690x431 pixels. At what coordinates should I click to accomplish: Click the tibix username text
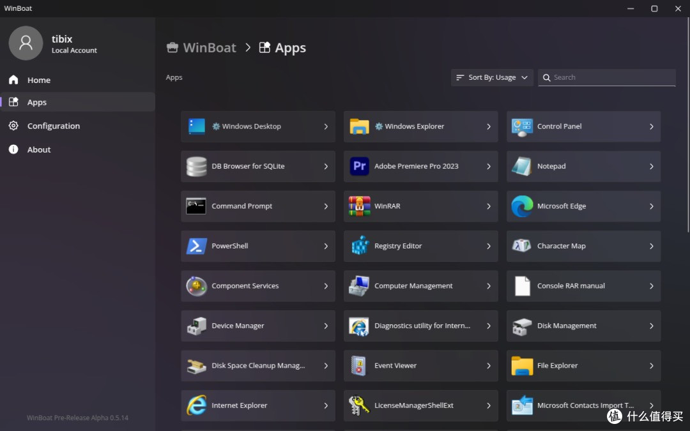(x=62, y=39)
